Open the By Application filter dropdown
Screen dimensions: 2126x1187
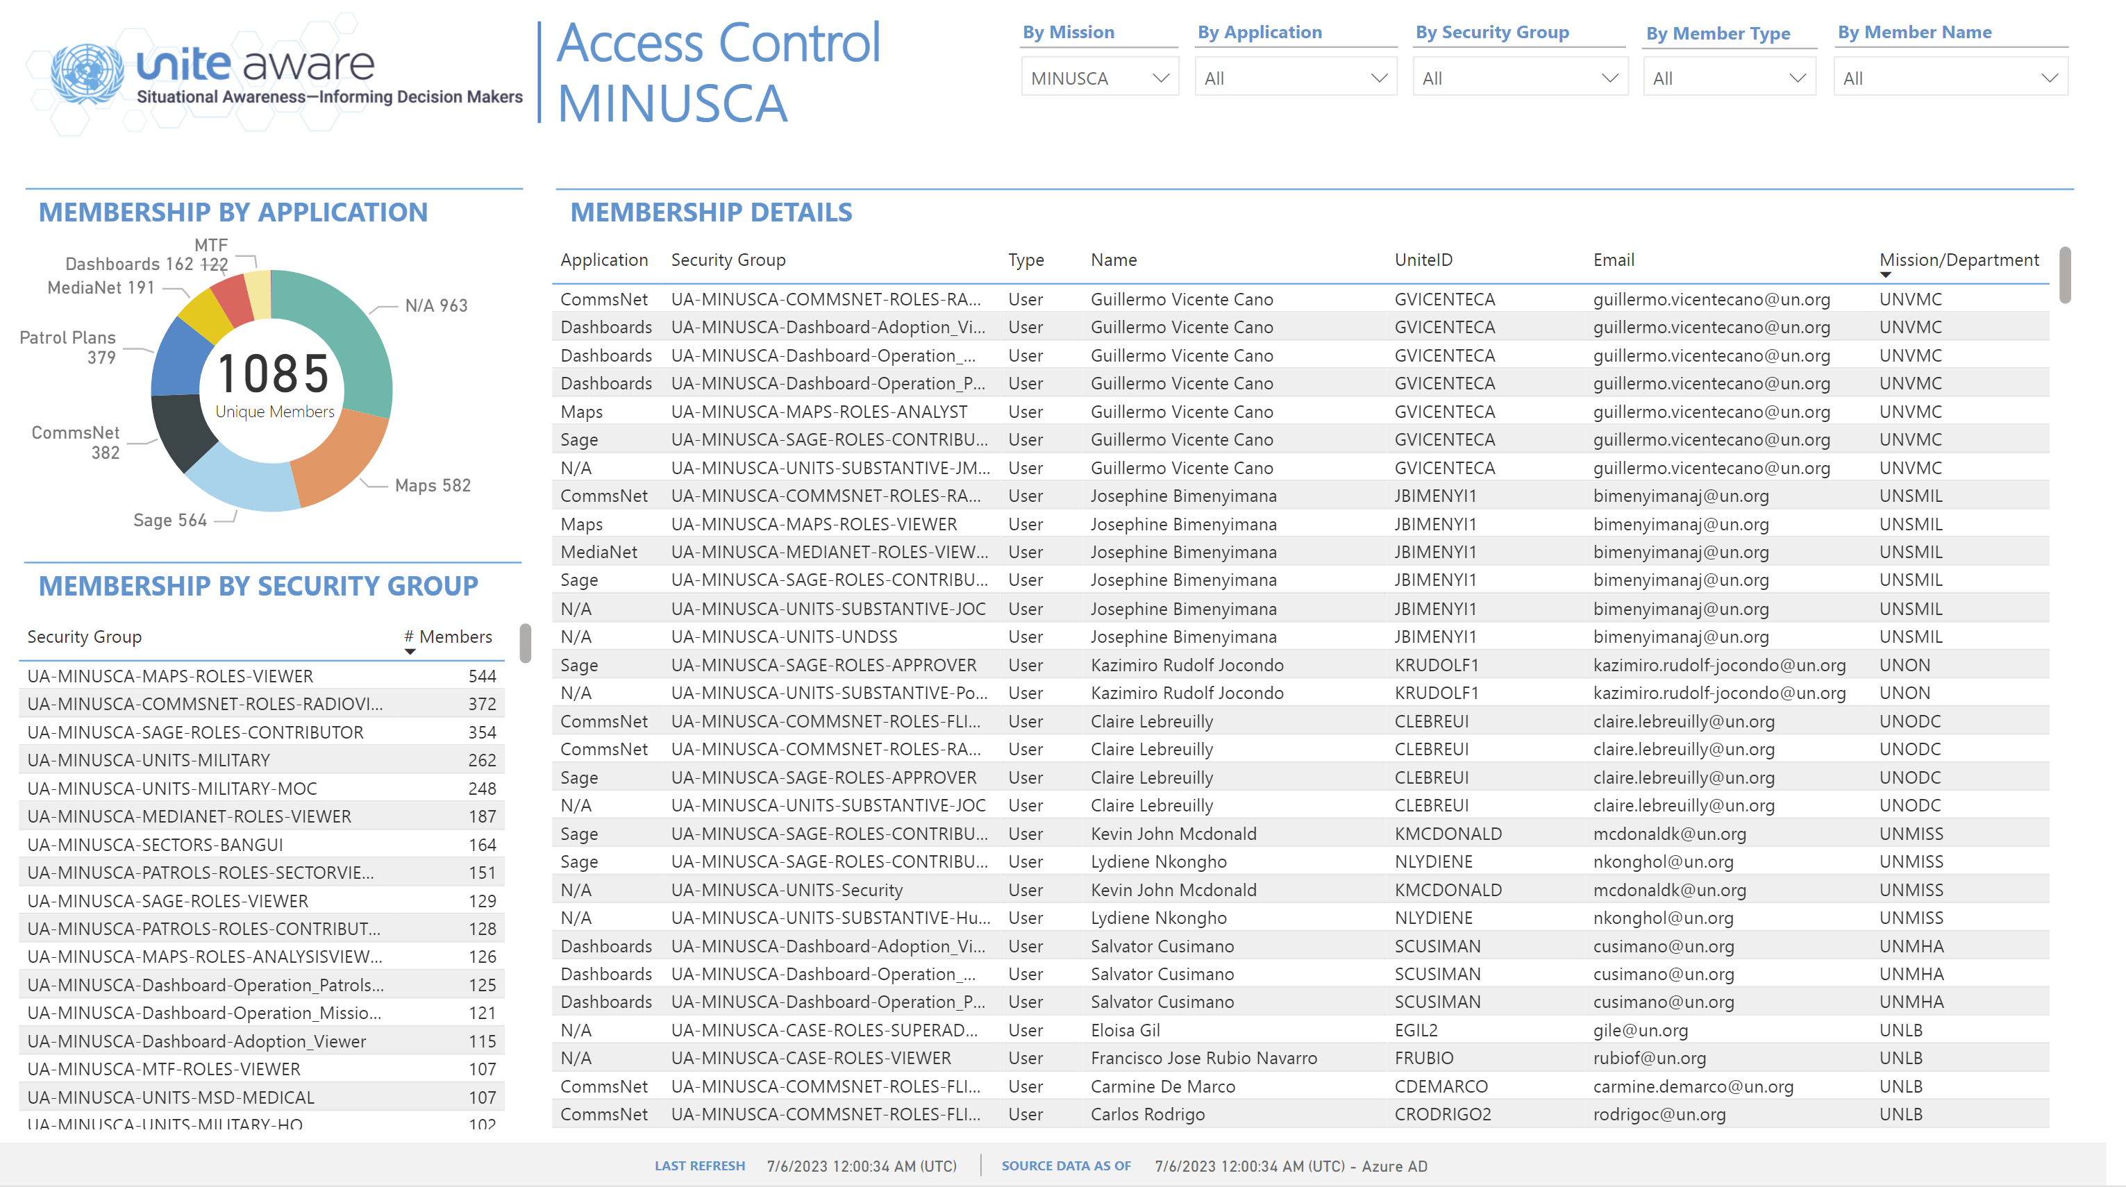[1295, 78]
